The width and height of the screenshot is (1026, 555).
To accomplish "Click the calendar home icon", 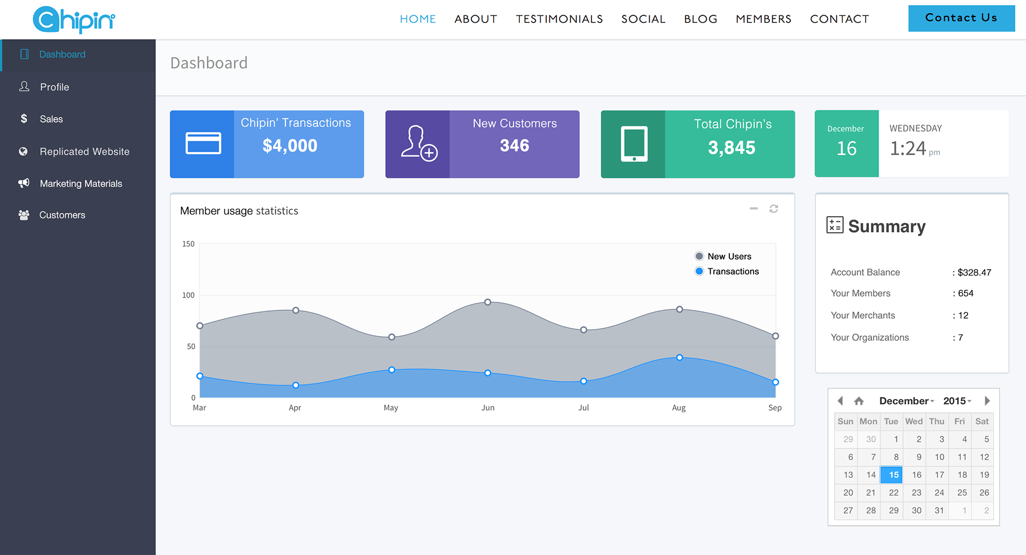I will click(x=859, y=401).
